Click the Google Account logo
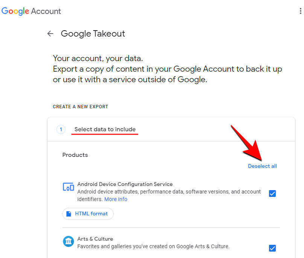Screen dimensions: 304x258 point(31,11)
